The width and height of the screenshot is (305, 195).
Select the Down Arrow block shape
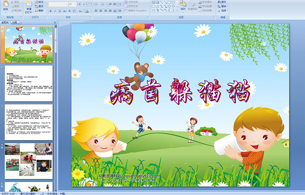(173, 7)
